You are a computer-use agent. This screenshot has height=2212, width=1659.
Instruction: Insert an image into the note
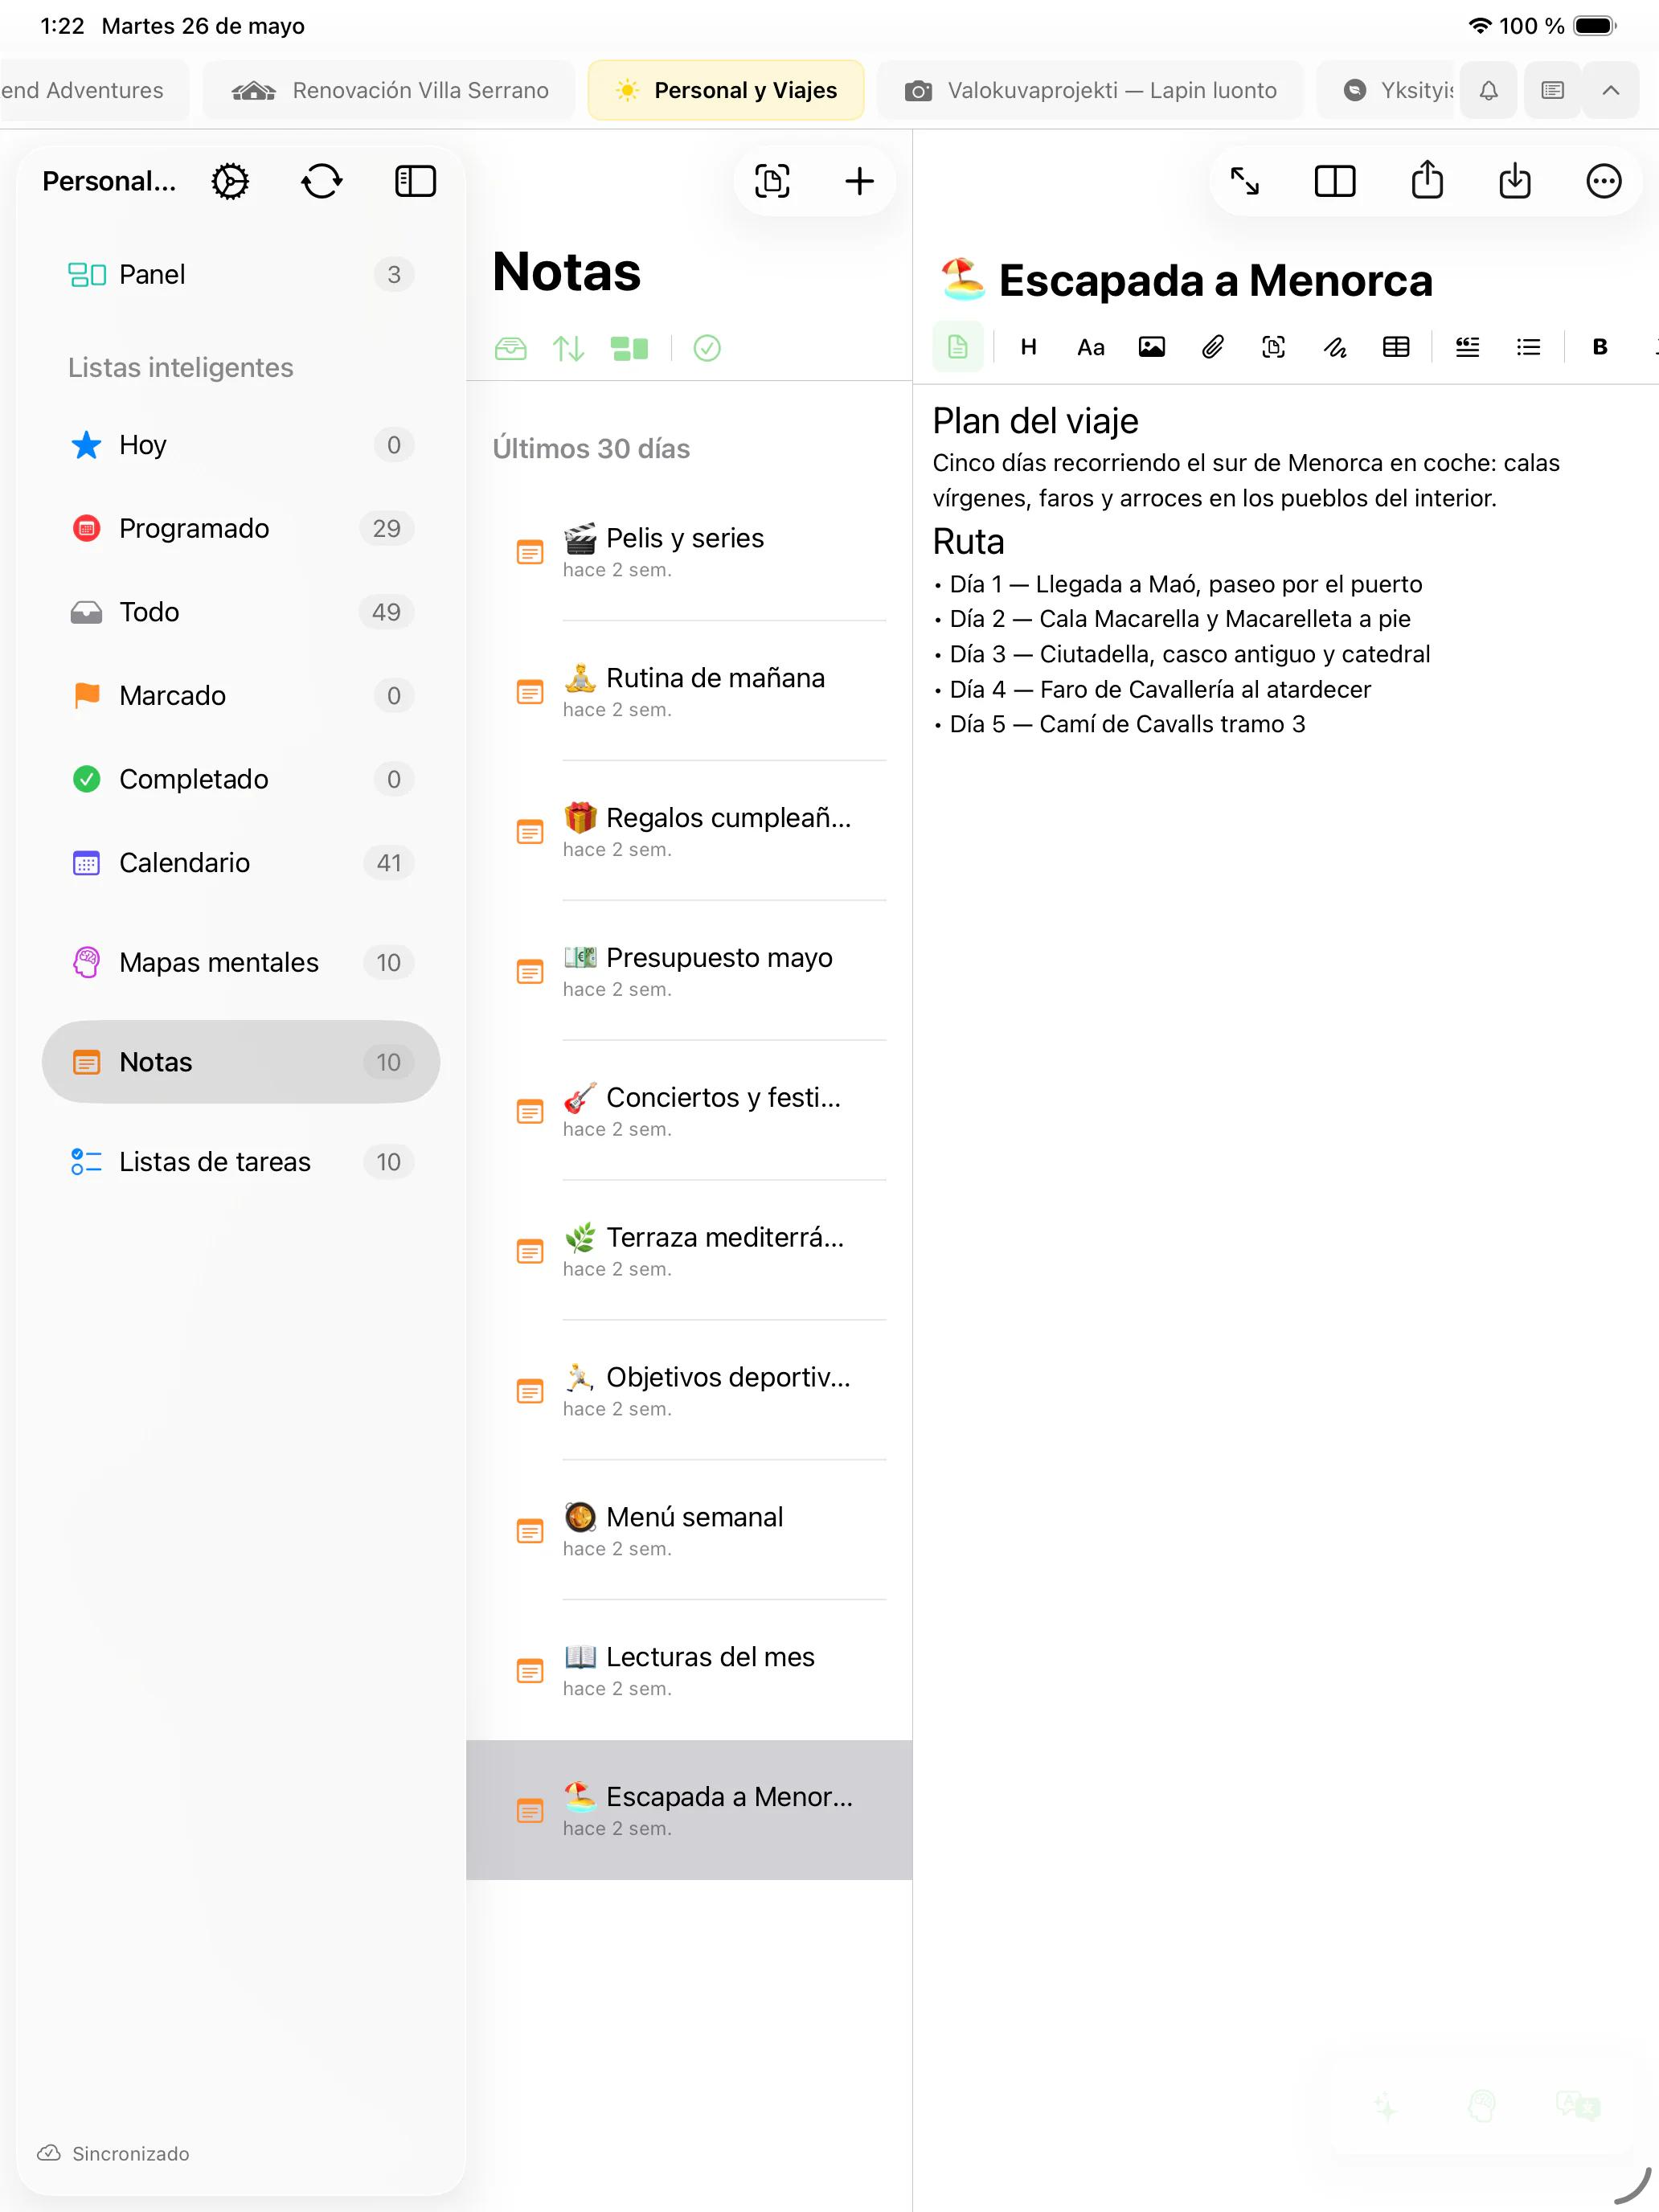(1151, 347)
